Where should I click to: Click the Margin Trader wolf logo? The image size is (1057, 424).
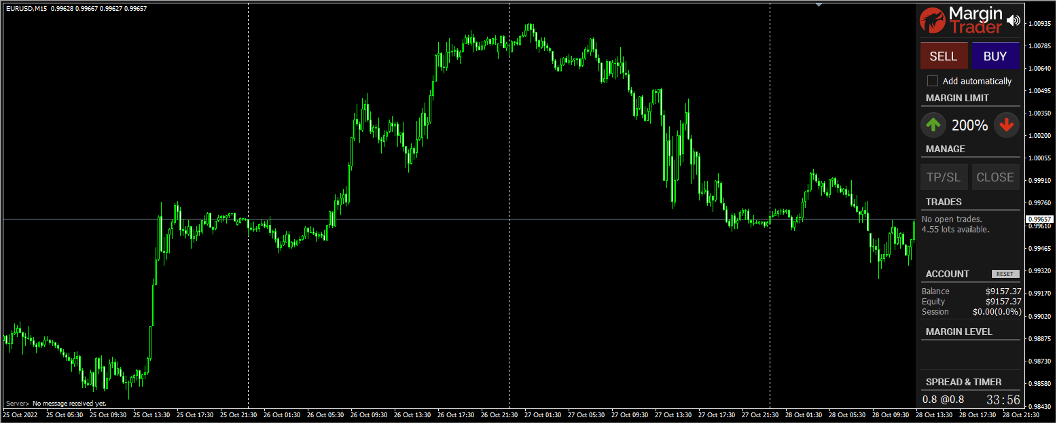[932, 20]
